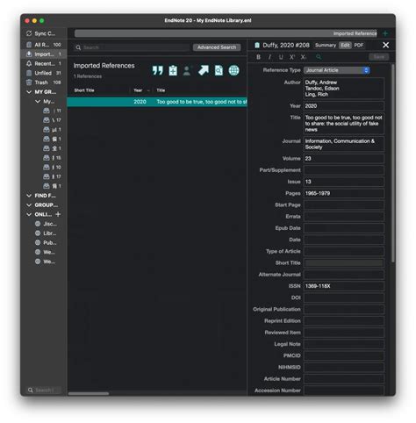
Task: Click the sidebar group search field
Action: 44,390
